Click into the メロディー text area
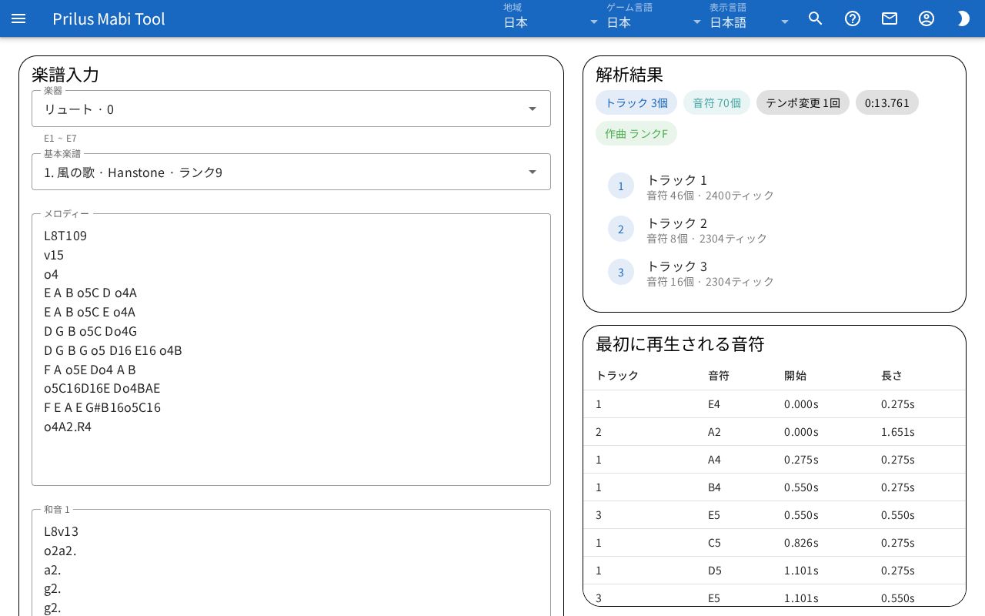Viewport: 985px width, 616px height. [x=291, y=350]
